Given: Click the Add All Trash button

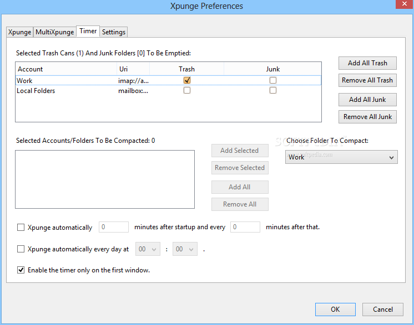Looking at the screenshot, I should pos(367,63).
